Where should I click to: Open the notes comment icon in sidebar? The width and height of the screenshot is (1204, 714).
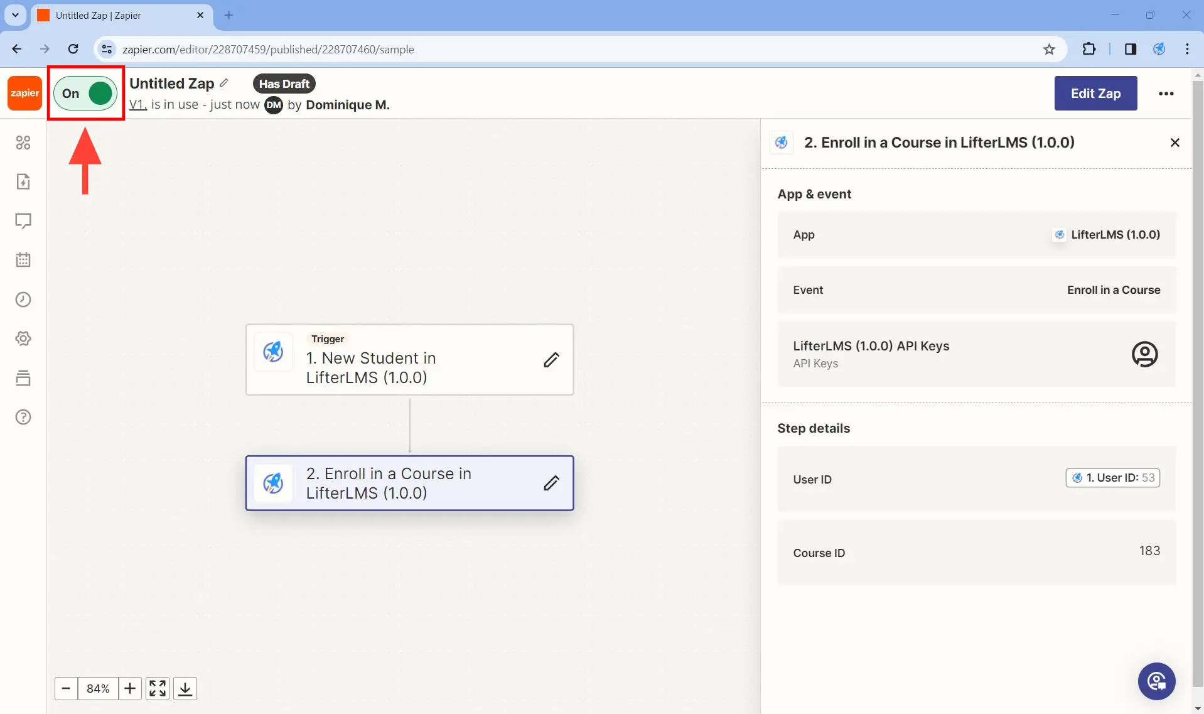[23, 221]
